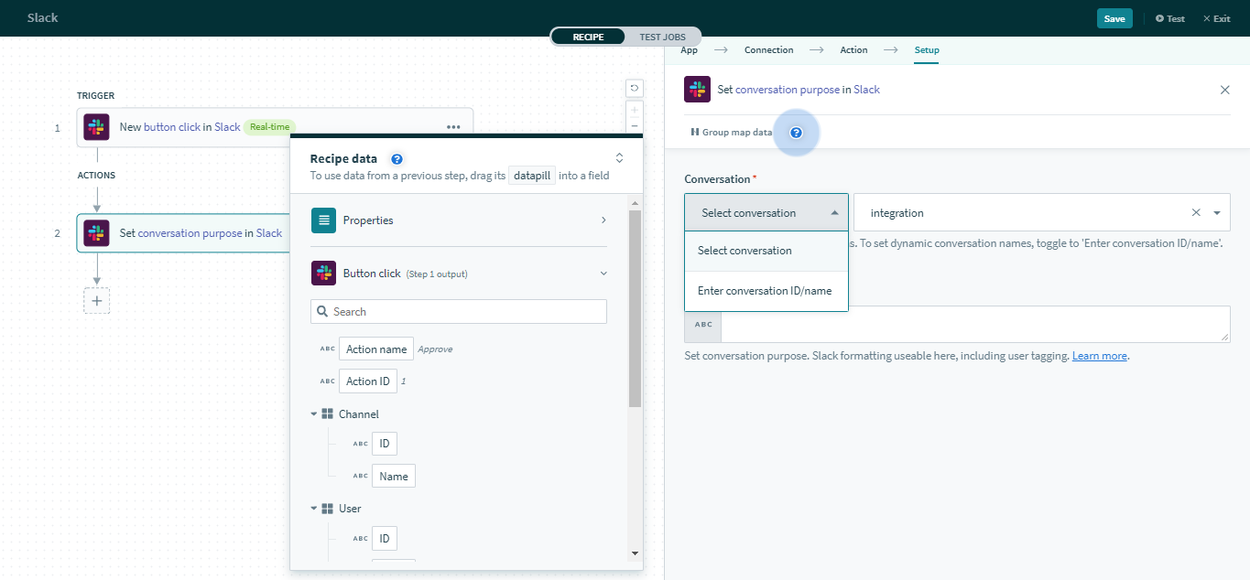Click the Save button
This screenshot has height=580, width=1250.
(x=1114, y=18)
